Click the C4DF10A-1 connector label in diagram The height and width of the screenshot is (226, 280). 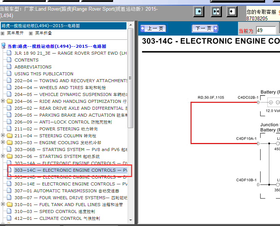tap(246, 138)
